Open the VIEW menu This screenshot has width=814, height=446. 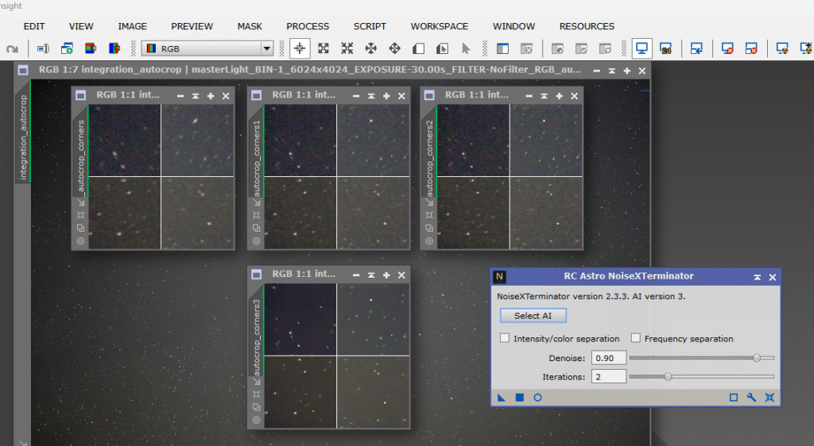[81, 26]
